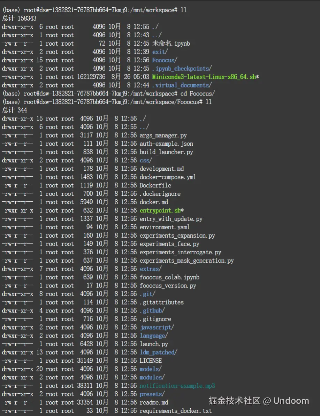This screenshot has height=416, width=320.
Task: Click the "cd Fooocus/" command text
Action: [197, 93]
